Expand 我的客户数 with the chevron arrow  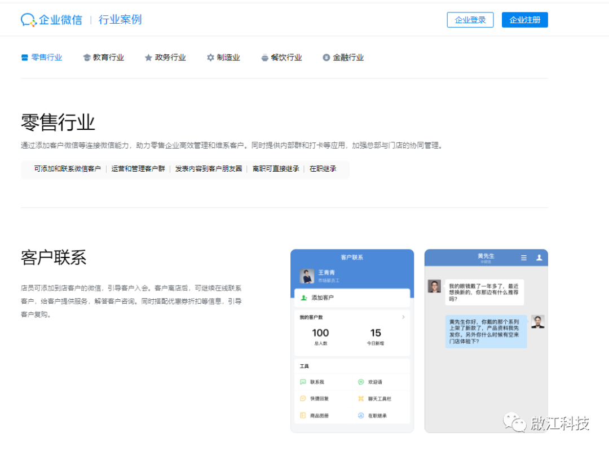pyautogui.click(x=403, y=317)
